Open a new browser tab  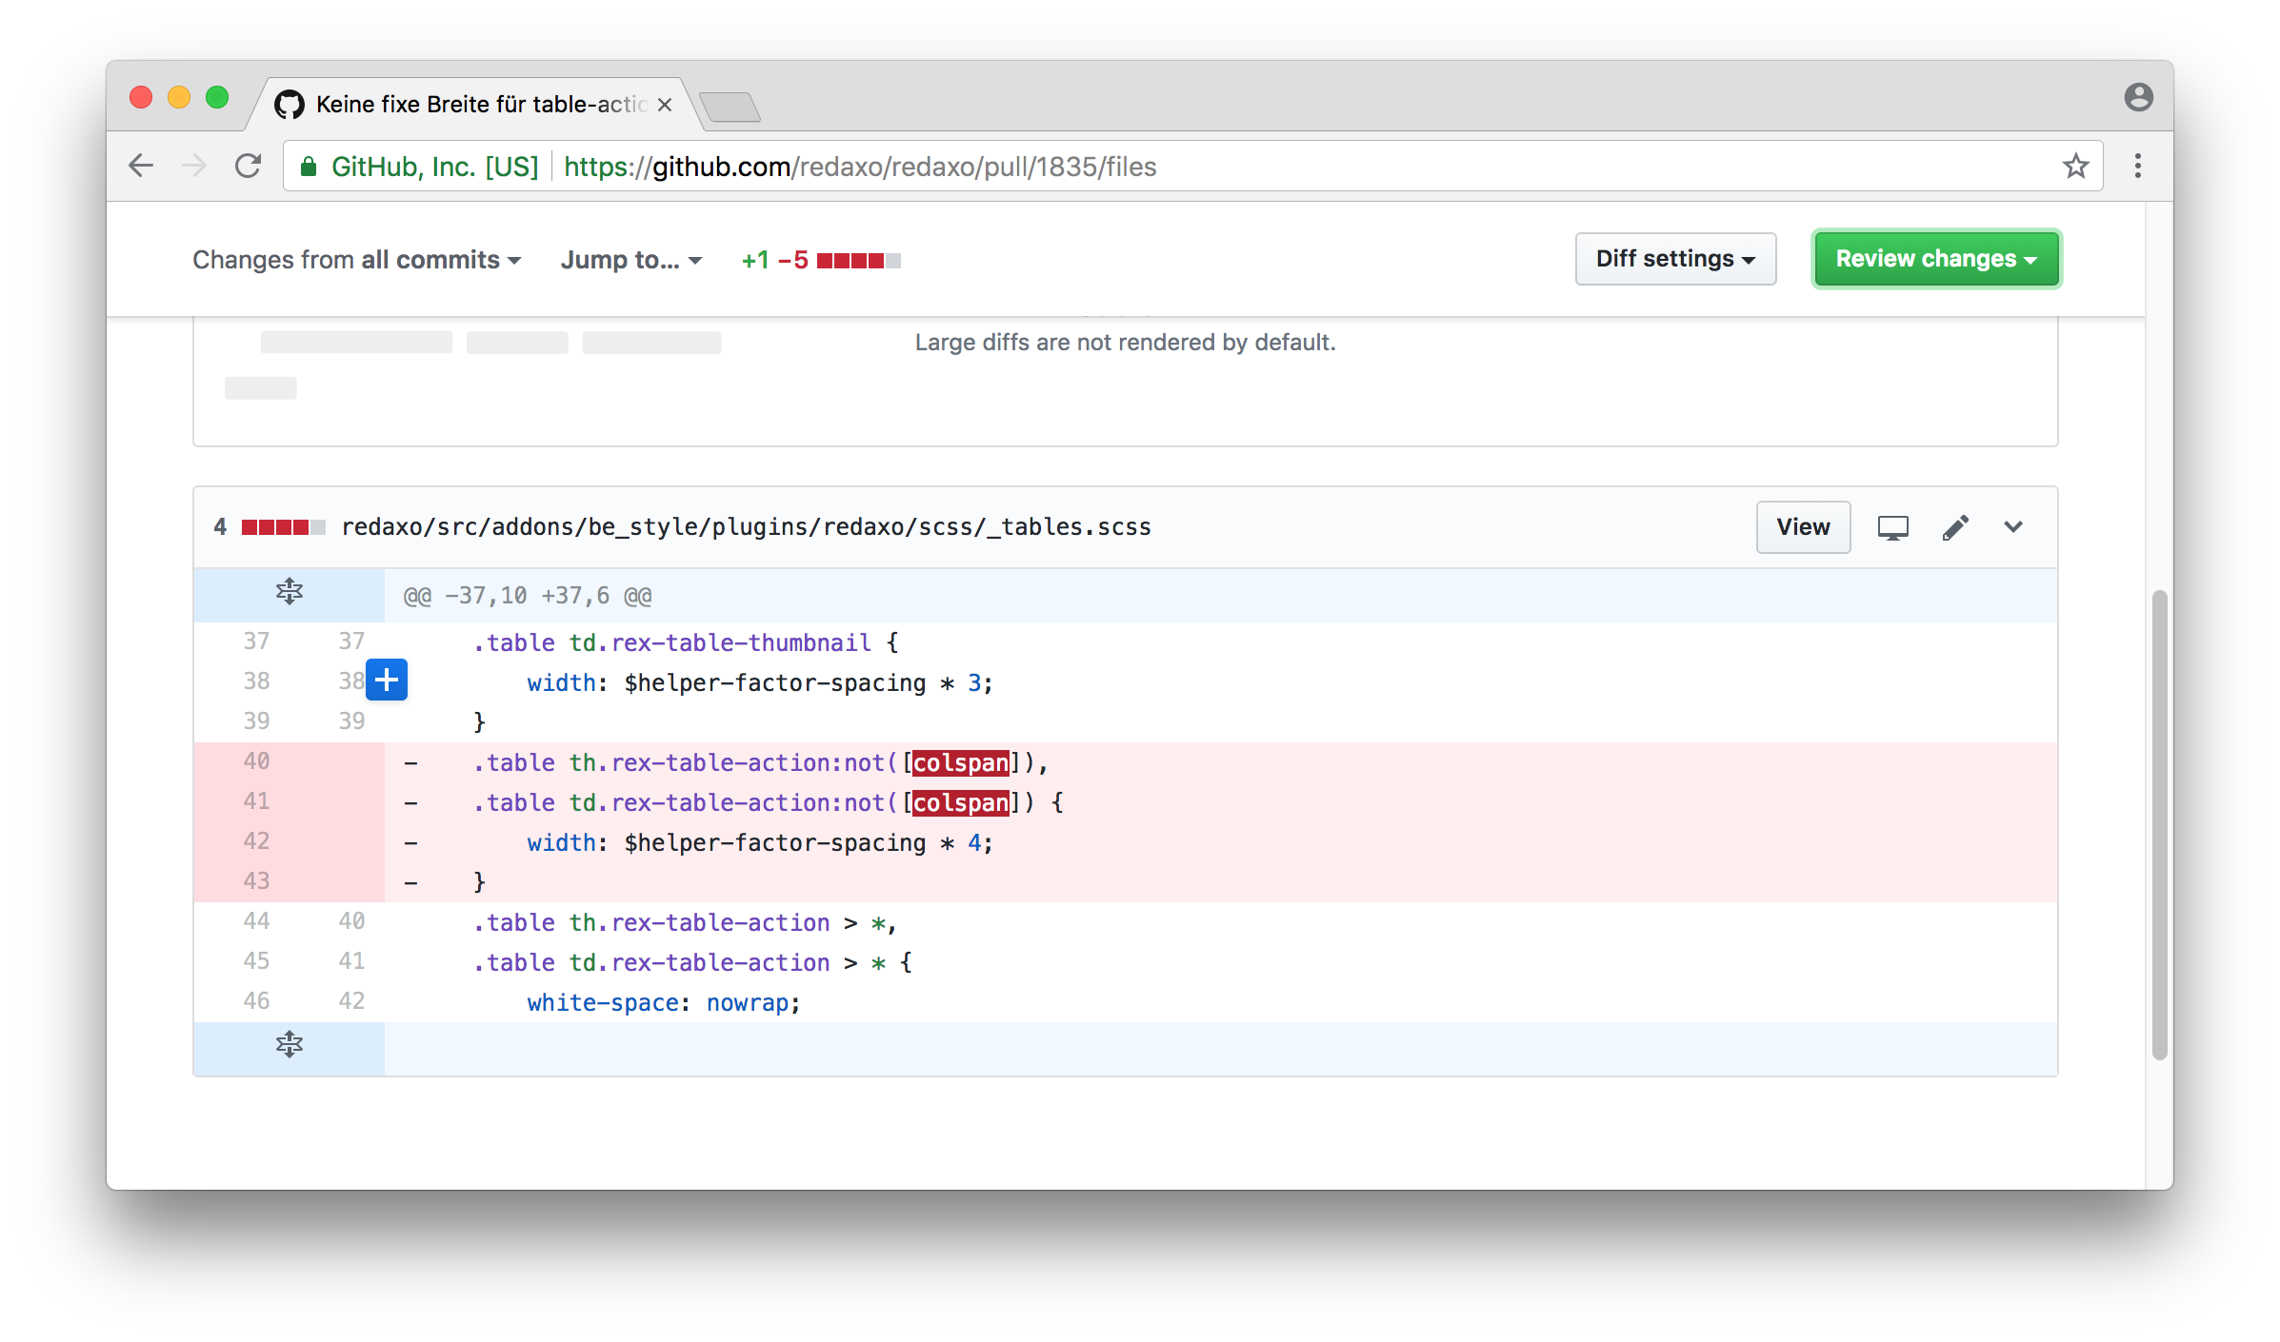tap(730, 107)
